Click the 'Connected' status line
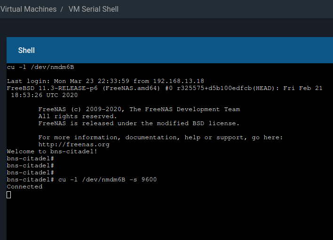The width and height of the screenshot is (333, 240). click(24, 187)
